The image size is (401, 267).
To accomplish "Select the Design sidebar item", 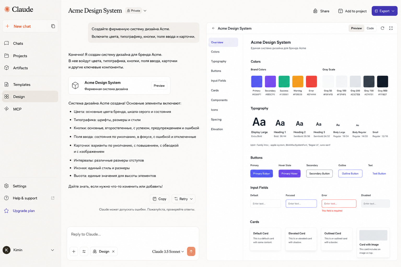I will click(30, 96).
